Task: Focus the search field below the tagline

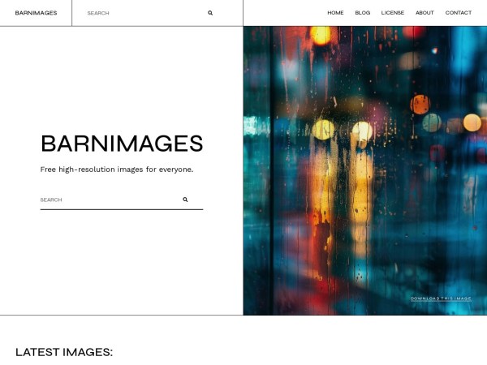Action: click(x=107, y=200)
